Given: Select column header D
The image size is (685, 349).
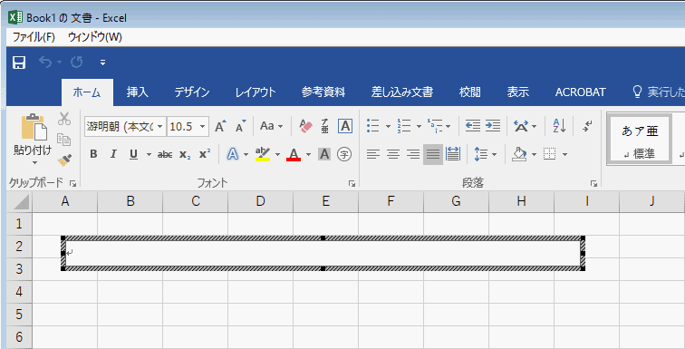Looking at the screenshot, I should pos(260,201).
